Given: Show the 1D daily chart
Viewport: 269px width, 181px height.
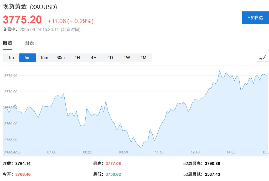Looking at the screenshot, I should coord(110,58).
